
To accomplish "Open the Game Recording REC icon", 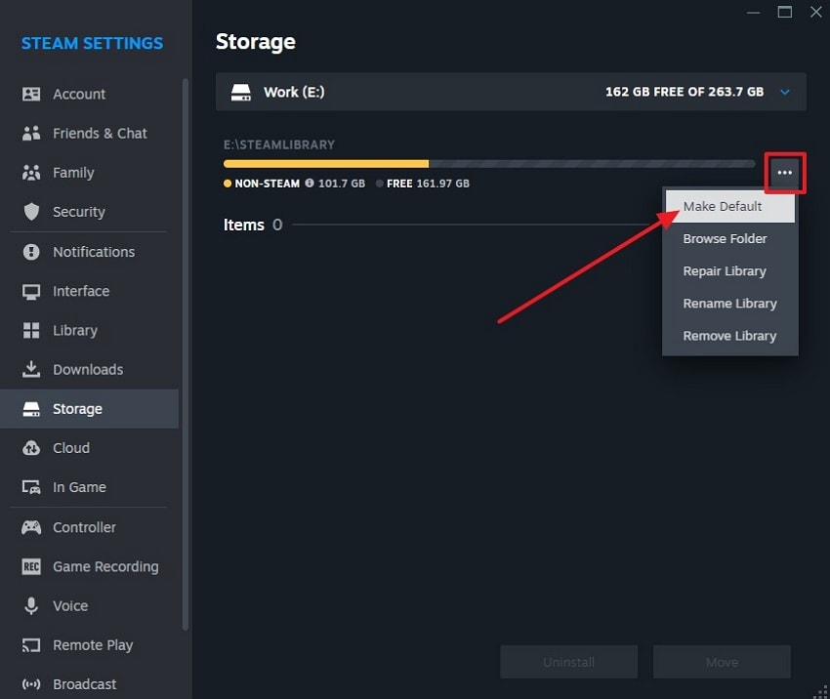I will 31,566.
